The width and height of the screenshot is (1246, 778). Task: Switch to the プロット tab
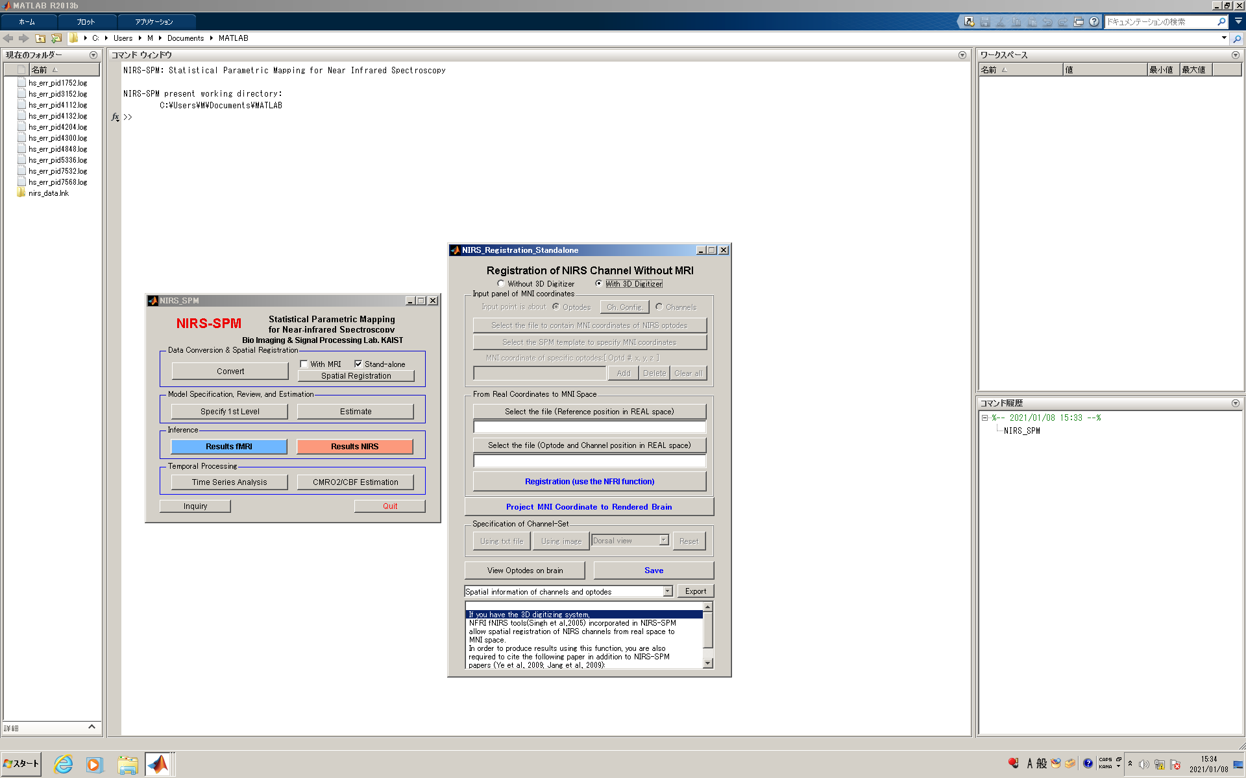(x=86, y=21)
